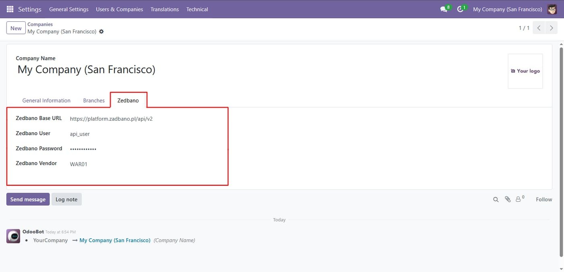The height and width of the screenshot is (272, 564).
Task: Open the gear actions menu beside company name
Action: (101, 31)
